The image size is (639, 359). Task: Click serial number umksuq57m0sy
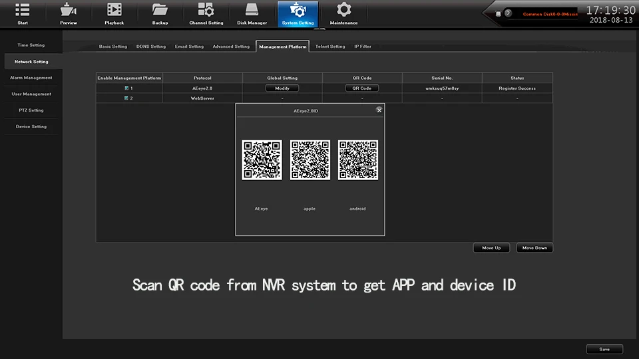442,88
